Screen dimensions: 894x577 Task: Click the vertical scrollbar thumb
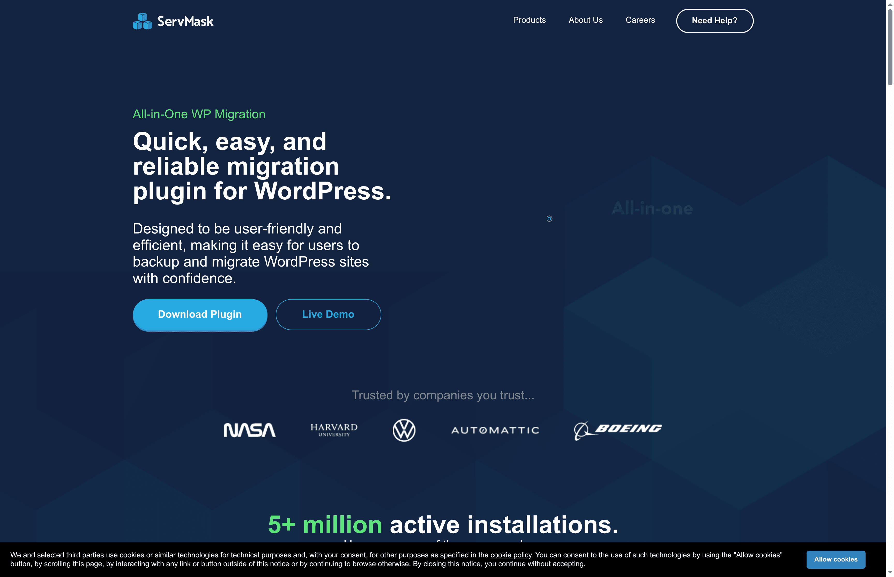click(890, 47)
